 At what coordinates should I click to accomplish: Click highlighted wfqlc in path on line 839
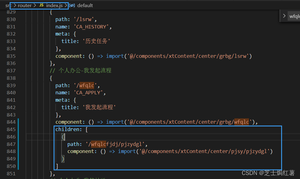click(87, 85)
